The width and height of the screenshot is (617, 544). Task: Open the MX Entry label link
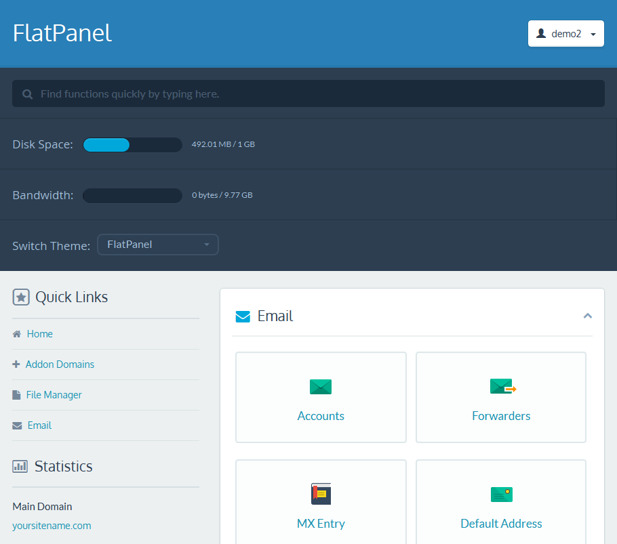click(321, 524)
